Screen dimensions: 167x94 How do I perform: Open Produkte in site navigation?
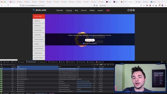pyautogui.click(x=69, y=10)
